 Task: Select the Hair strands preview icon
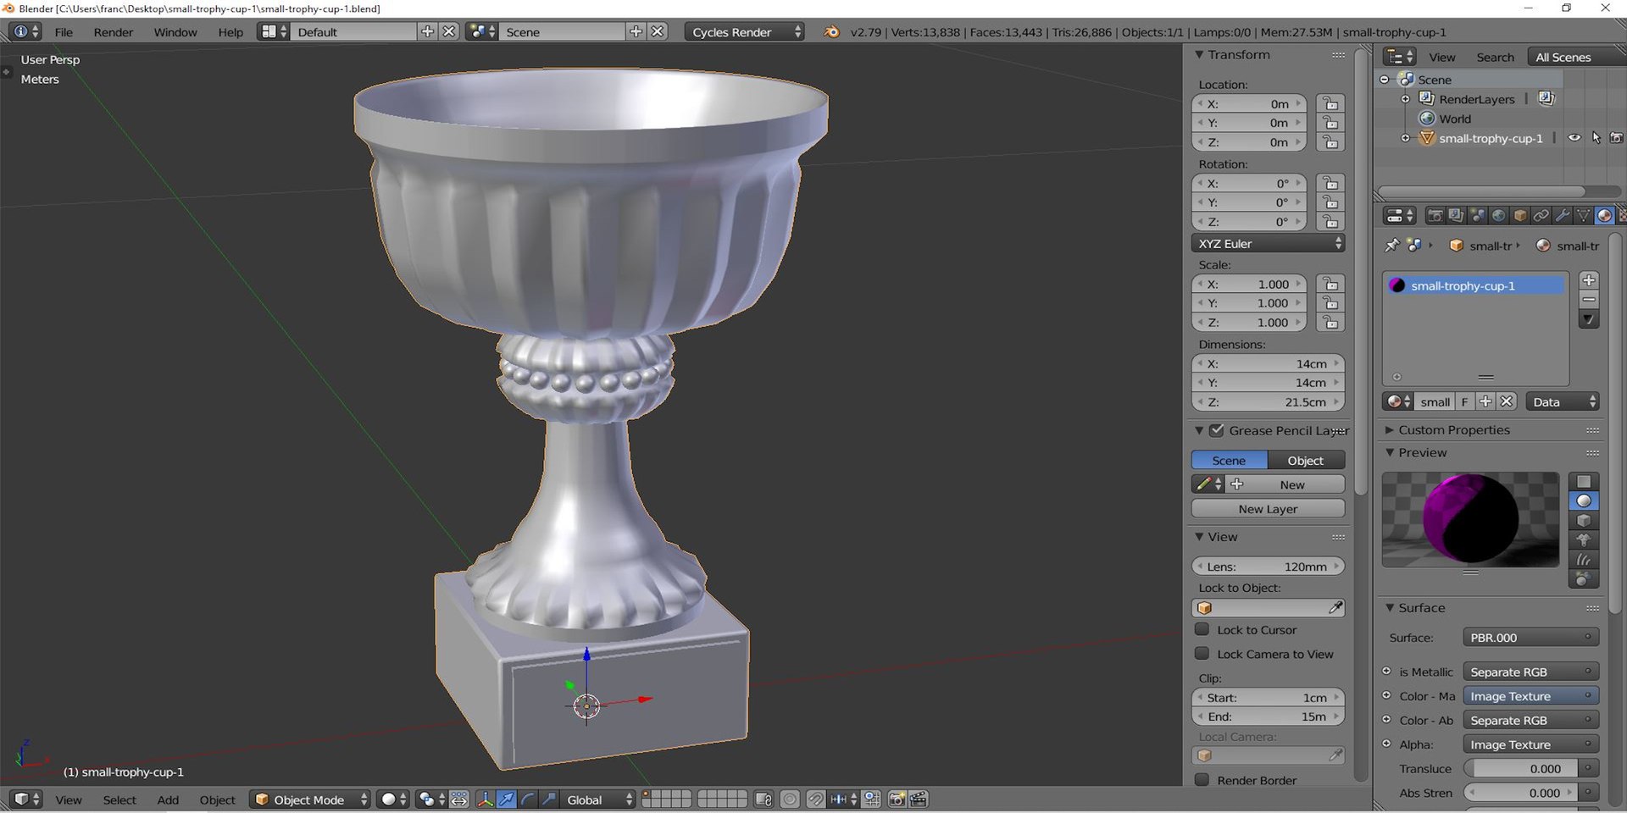click(x=1583, y=560)
